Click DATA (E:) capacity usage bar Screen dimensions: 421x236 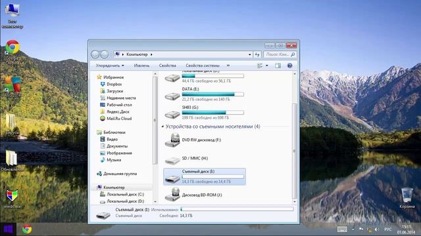[213, 94]
